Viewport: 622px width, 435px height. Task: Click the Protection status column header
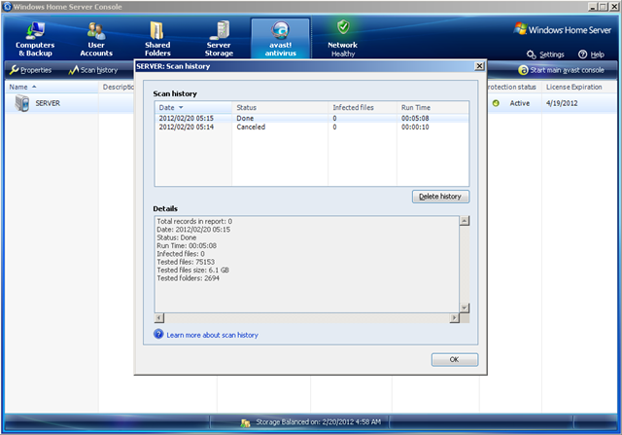(512, 87)
